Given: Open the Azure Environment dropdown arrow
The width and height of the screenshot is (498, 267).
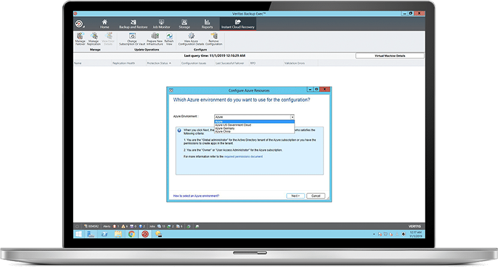Looking at the screenshot, I should click(x=292, y=117).
